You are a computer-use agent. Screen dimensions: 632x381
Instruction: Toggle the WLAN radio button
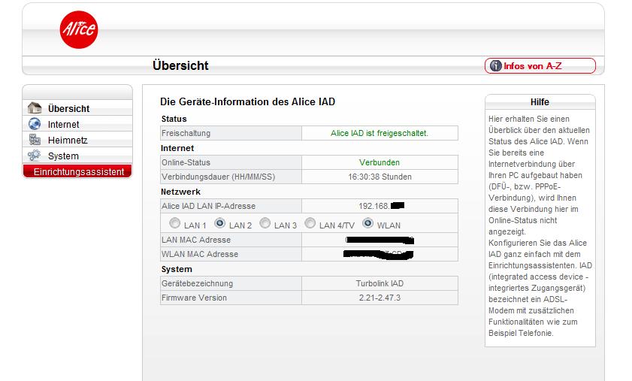coord(368,223)
